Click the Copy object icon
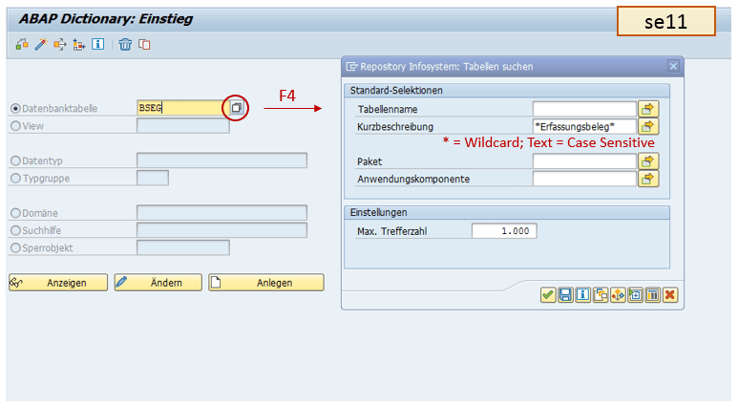 (x=144, y=44)
